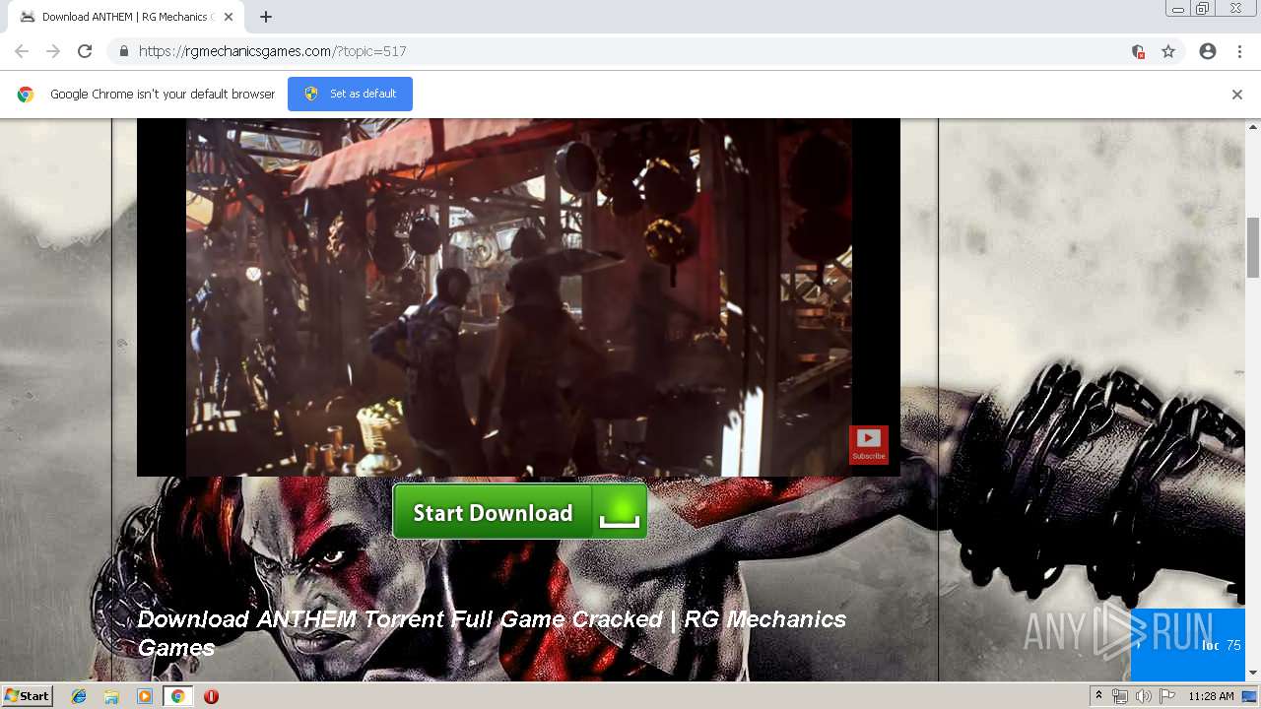1261x709 pixels.
Task: Click the padlock site info icon
Action: point(123,51)
